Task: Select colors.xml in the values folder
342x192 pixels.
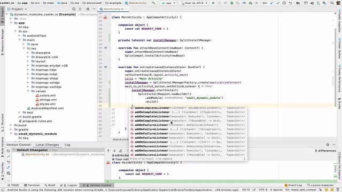Action: [45, 95]
